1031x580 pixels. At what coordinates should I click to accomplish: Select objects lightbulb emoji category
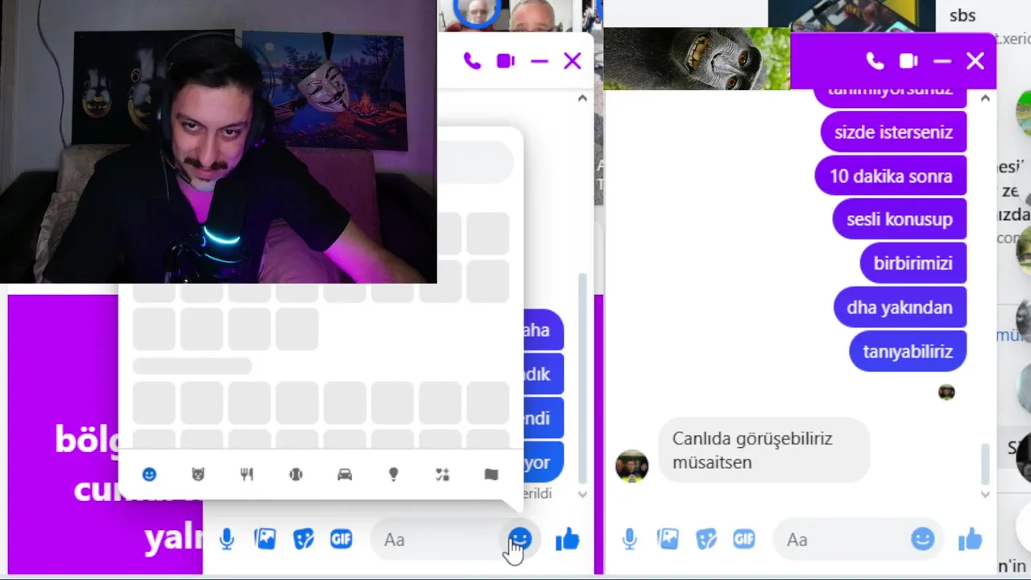click(393, 474)
